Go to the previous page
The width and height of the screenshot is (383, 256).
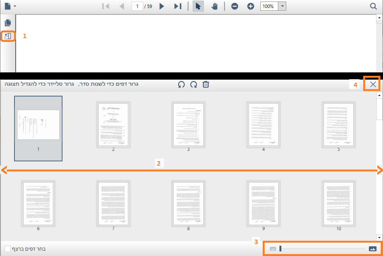[x=122, y=6]
